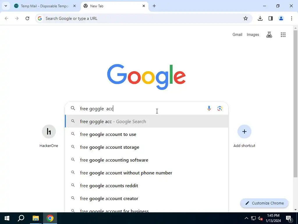
Task: Open a new tab with plus button
Action: pyautogui.click(x=154, y=6)
